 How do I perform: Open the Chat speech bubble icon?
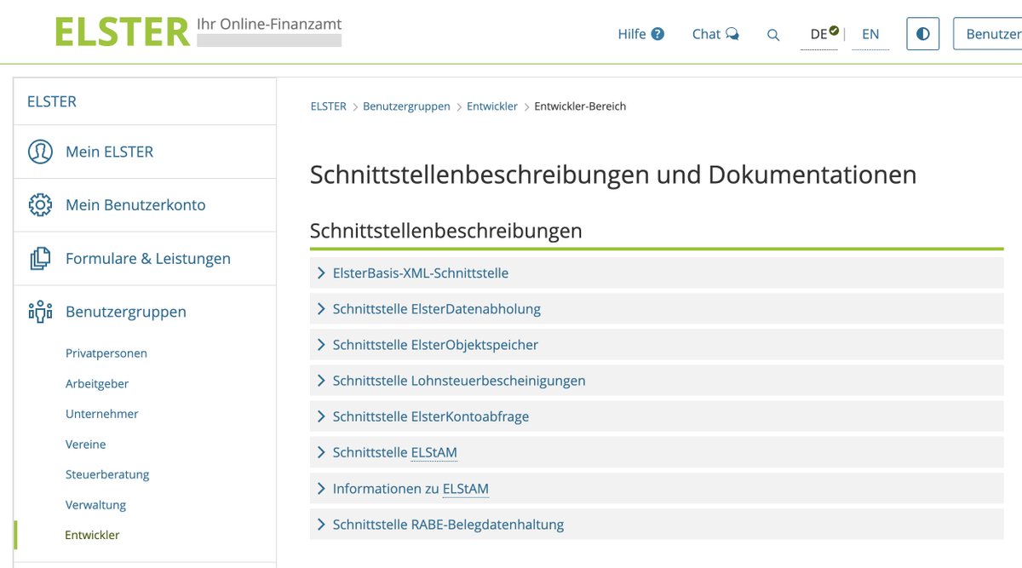732,35
